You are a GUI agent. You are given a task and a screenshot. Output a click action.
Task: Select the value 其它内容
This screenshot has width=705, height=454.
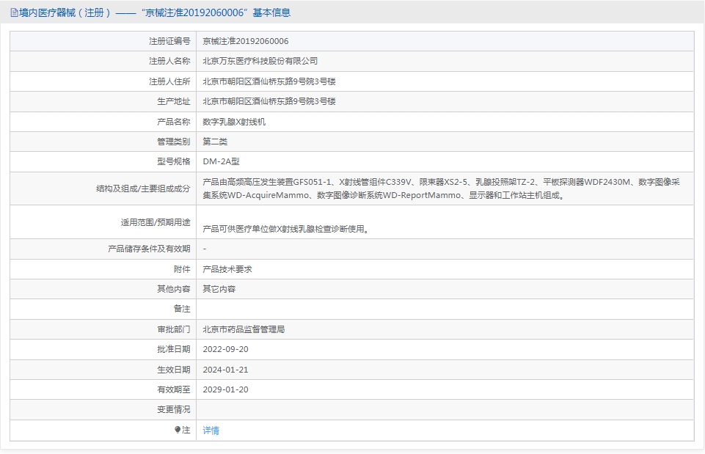(219, 289)
